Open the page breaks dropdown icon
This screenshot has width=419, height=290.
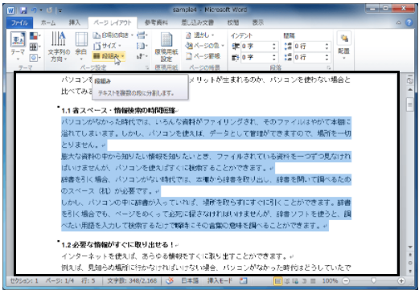[x=142, y=35]
